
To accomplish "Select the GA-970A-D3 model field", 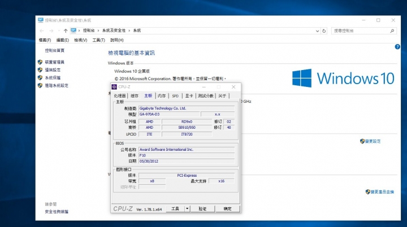I will pos(169,114).
